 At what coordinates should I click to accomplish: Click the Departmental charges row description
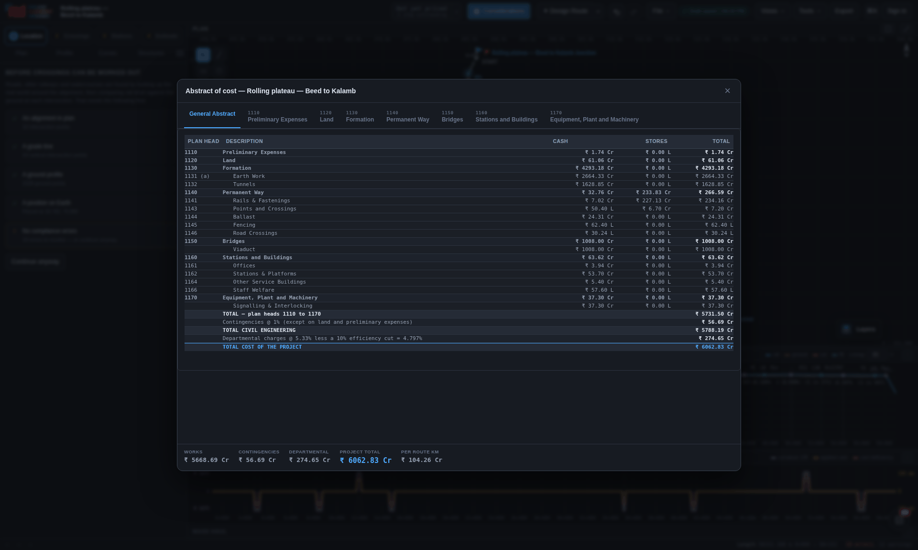(322, 339)
